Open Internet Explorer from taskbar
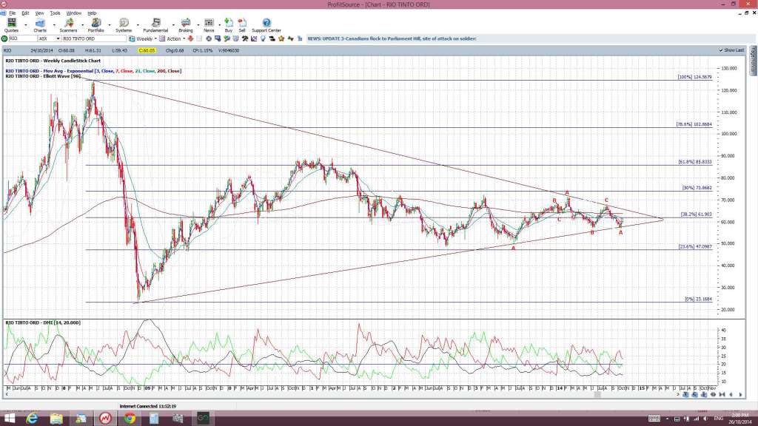 click(32, 419)
